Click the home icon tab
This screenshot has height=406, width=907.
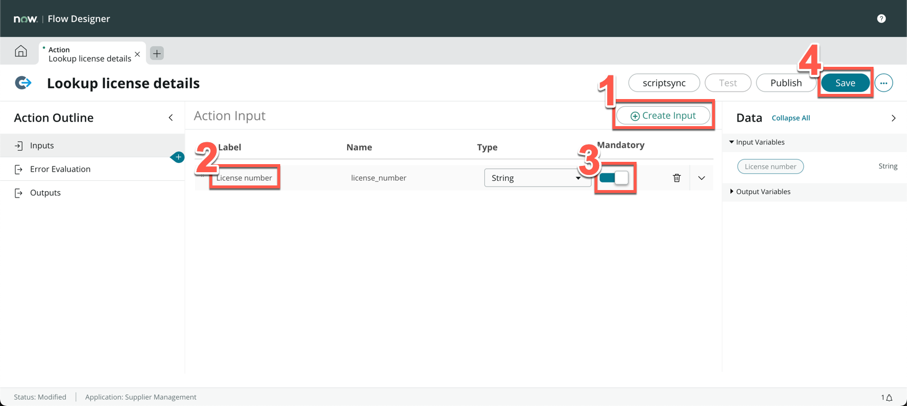[x=21, y=51]
